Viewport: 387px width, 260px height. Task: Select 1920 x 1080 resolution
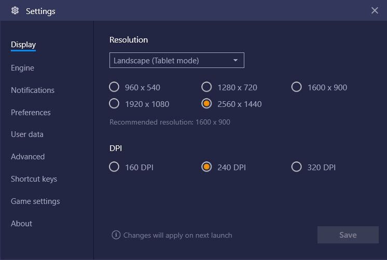click(x=114, y=104)
